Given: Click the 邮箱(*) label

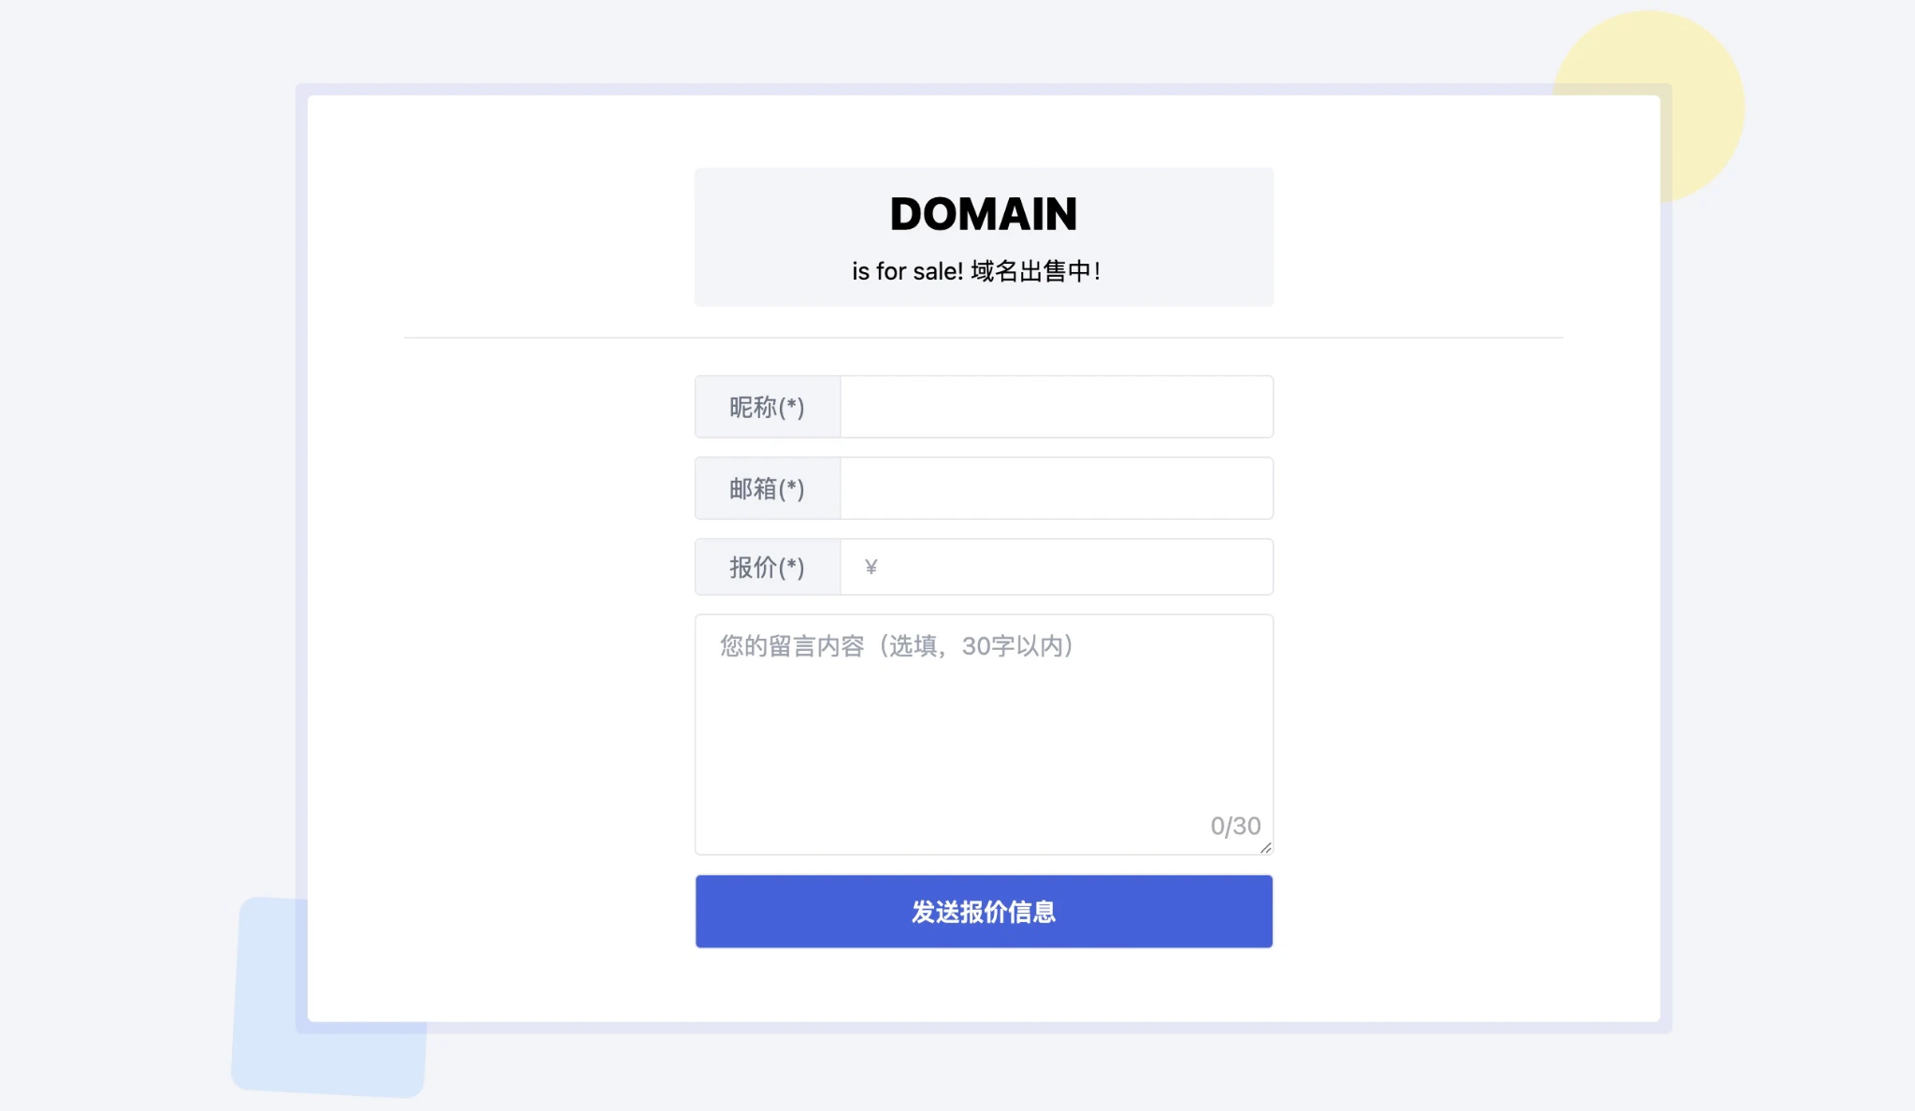Looking at the screenshot, I should tap(767, 488).
